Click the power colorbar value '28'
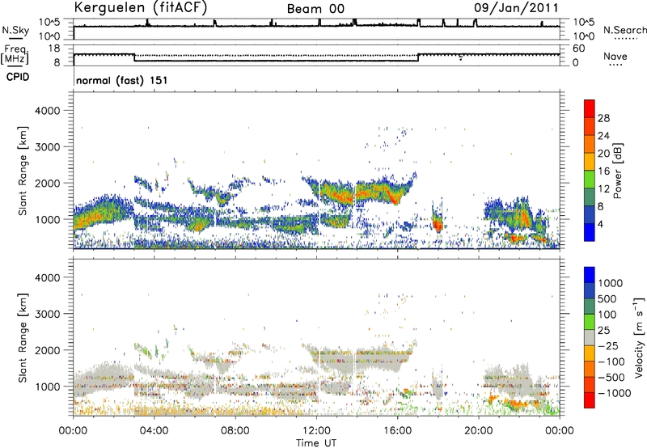Viewport: 647px width, 448px height. pyautogui.click(x=603, y=118)
